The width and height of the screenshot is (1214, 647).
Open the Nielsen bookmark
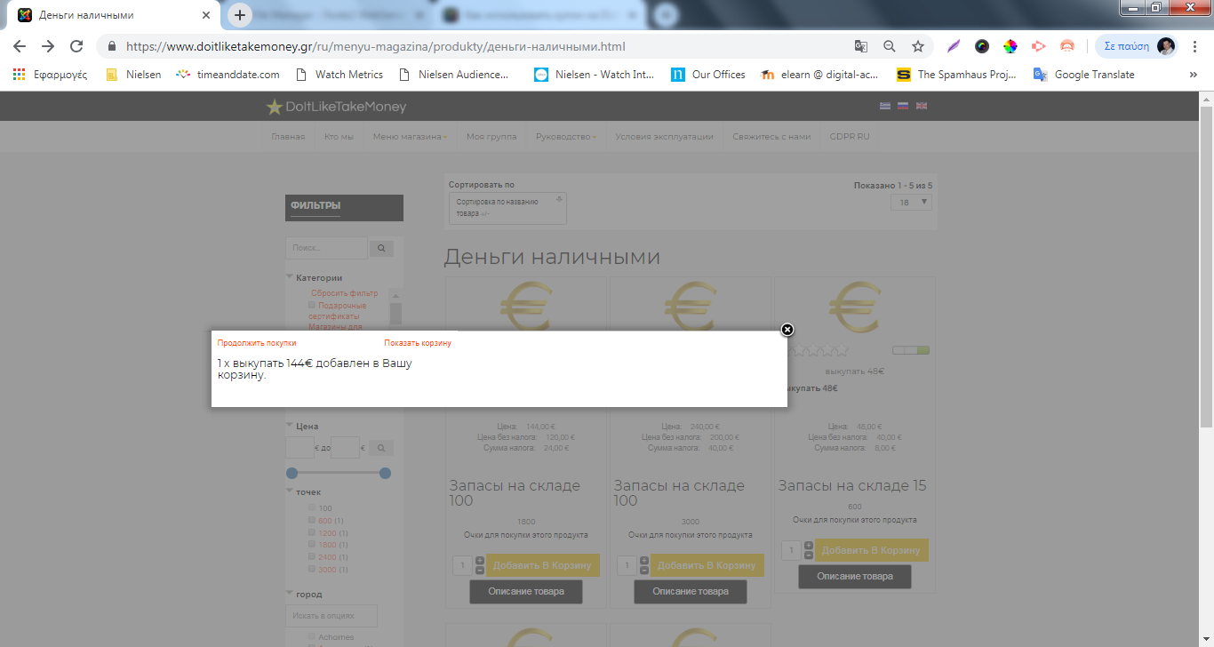coord(133,75)
